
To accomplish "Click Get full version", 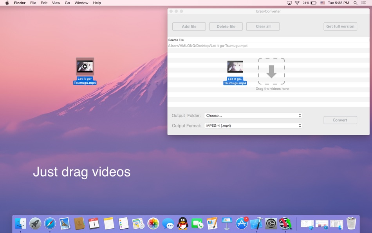I will point(339,26).
